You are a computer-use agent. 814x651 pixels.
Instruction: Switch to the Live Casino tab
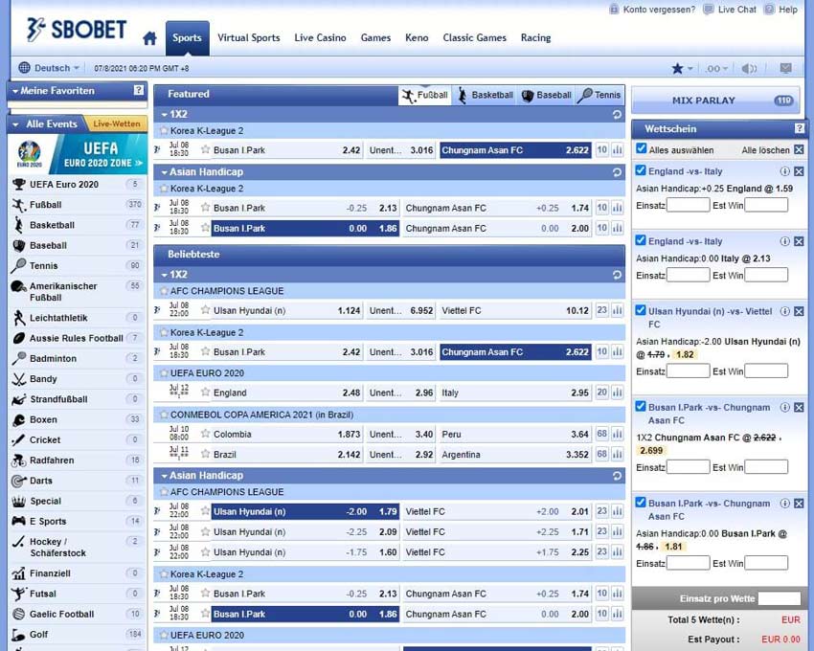[x=320, y=38]
